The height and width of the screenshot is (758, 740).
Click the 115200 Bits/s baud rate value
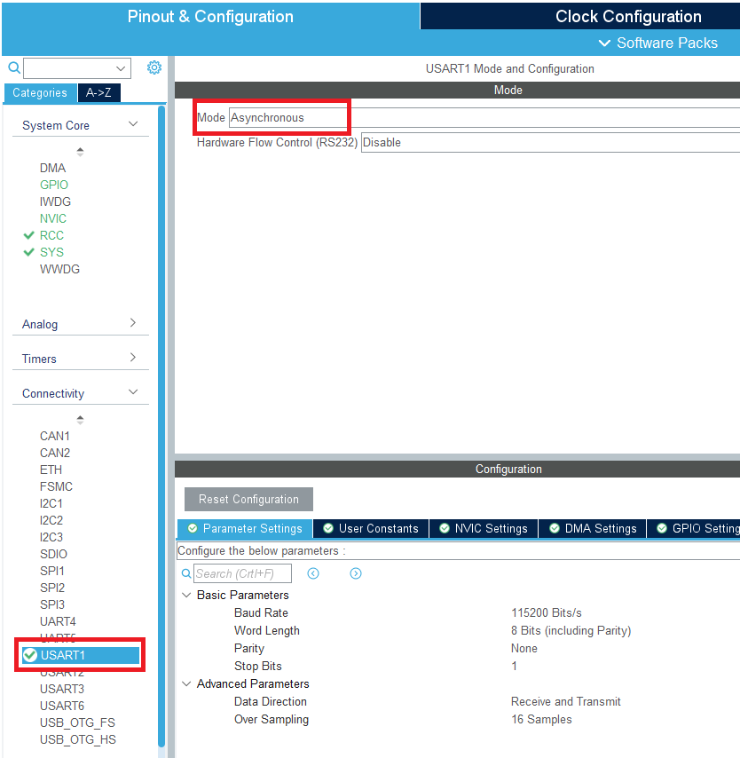(547, 613)
